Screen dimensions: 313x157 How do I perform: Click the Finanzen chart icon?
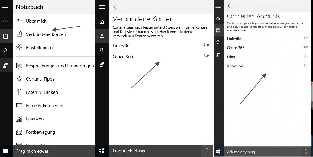click(19, 119)
